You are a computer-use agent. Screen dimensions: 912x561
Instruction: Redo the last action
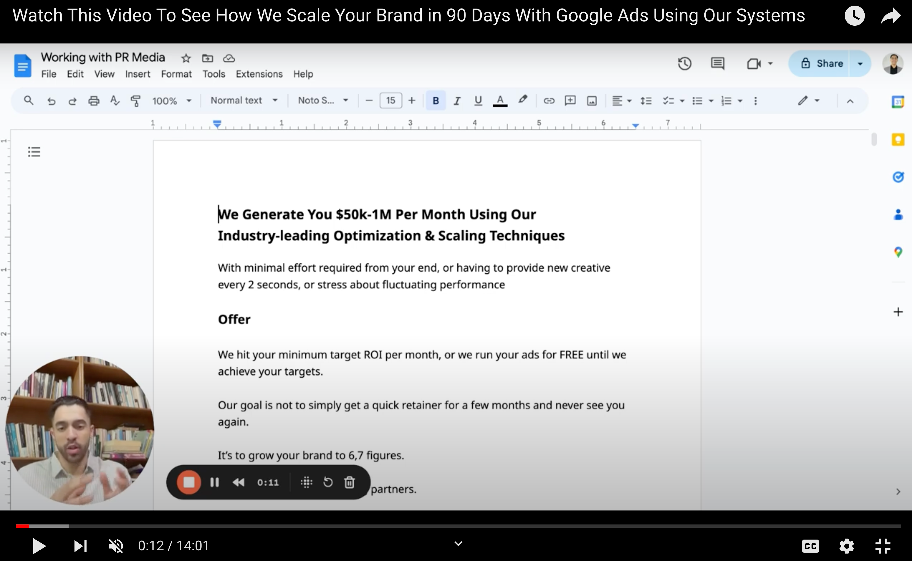click(x=72, y=100)
